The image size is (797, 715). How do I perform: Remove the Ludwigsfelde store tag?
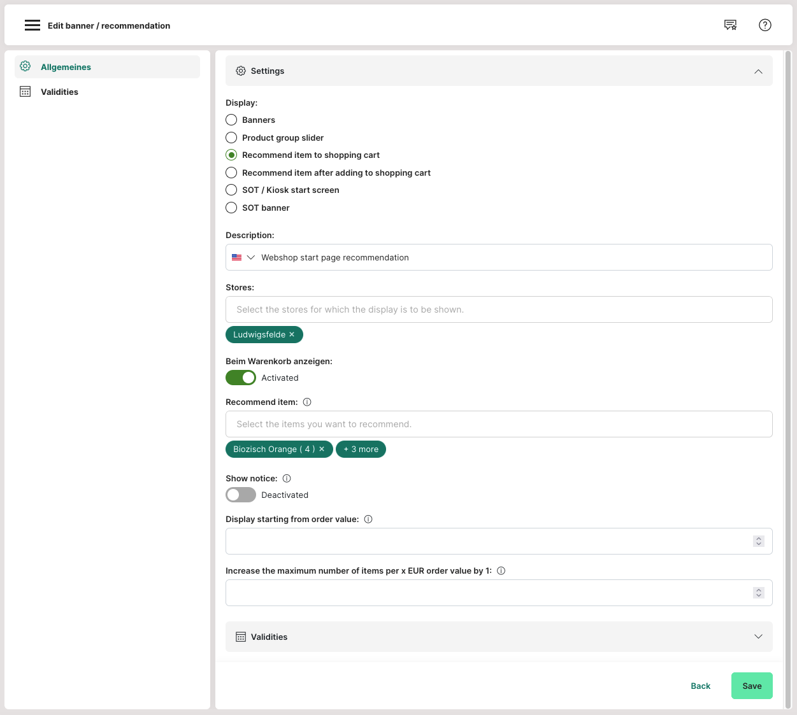pyautogui.click(x=292, y=335)
